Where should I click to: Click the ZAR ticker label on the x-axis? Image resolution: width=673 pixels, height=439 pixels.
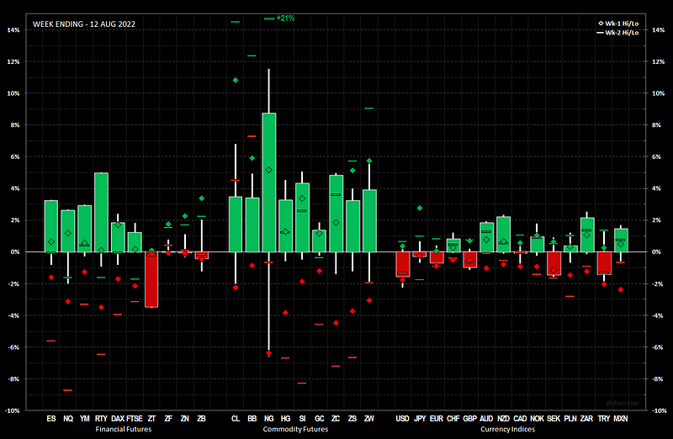coord(587,418)
